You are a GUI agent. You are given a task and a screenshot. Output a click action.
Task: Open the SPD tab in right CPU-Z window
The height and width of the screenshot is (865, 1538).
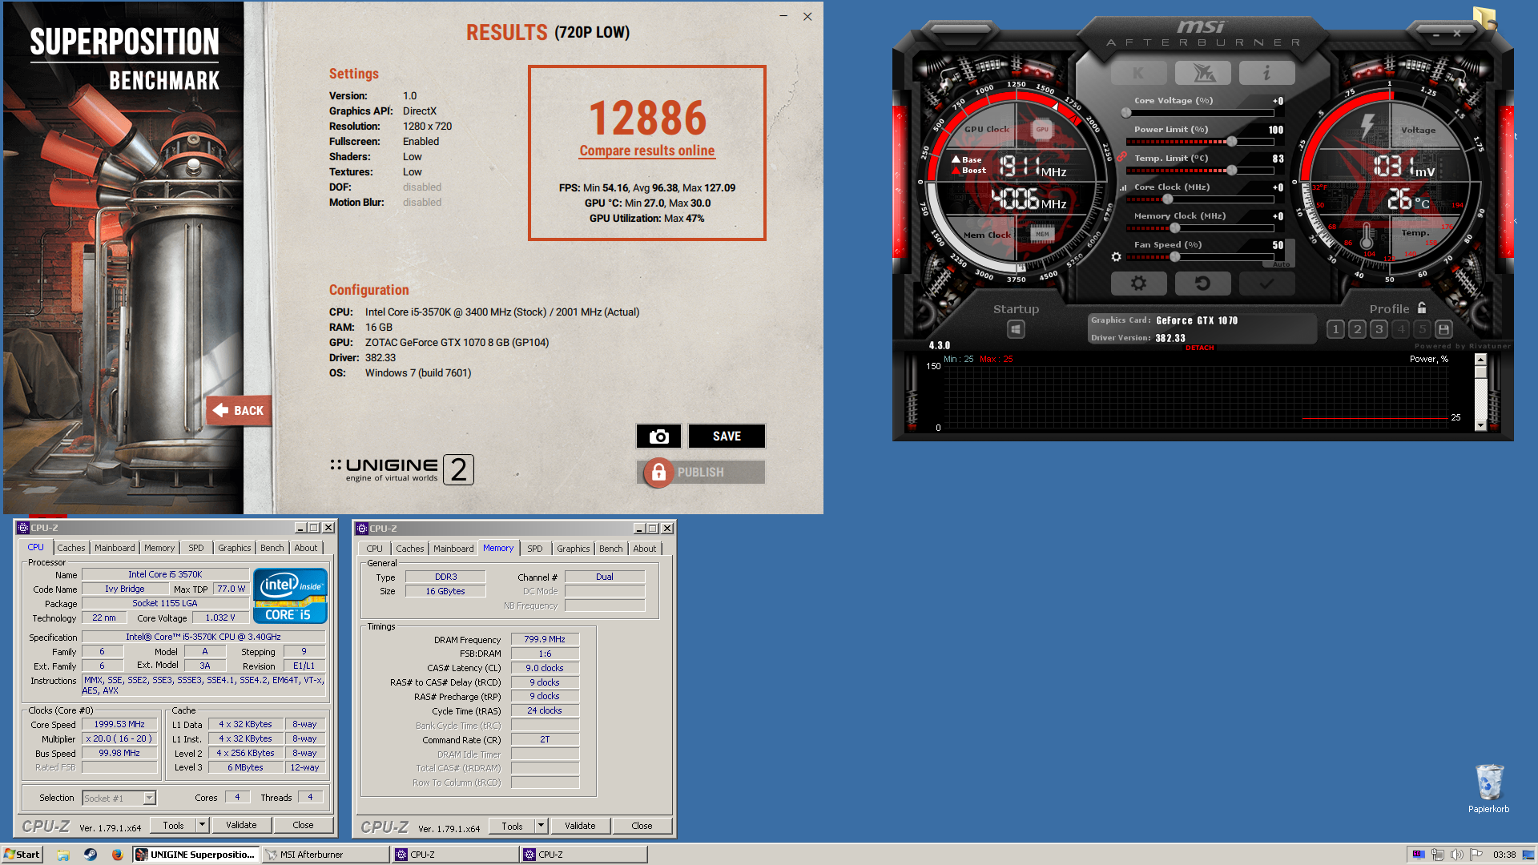[535, 549]
